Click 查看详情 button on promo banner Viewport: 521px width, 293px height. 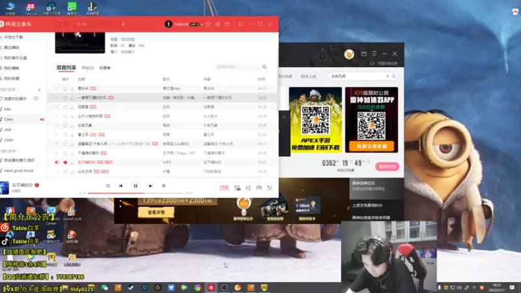click(156, 212)
